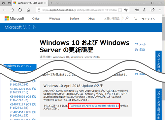Click the scrollbar up arrow
This screenshot has height=120, width=165.
[163, 15]
